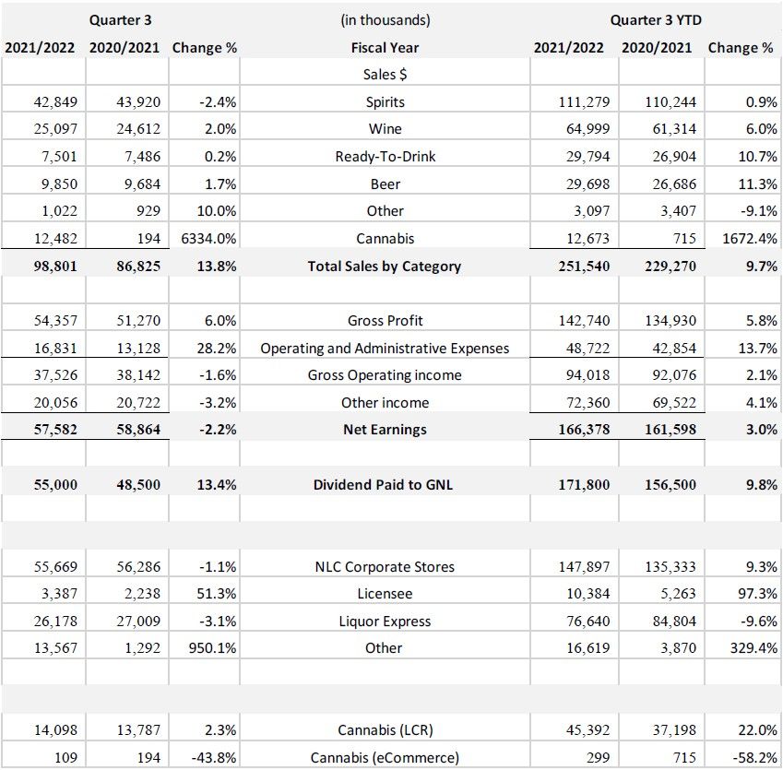Viewport: 783px width, 770px height.
Task: Select the Spirits row label
Action: (385, 101)
